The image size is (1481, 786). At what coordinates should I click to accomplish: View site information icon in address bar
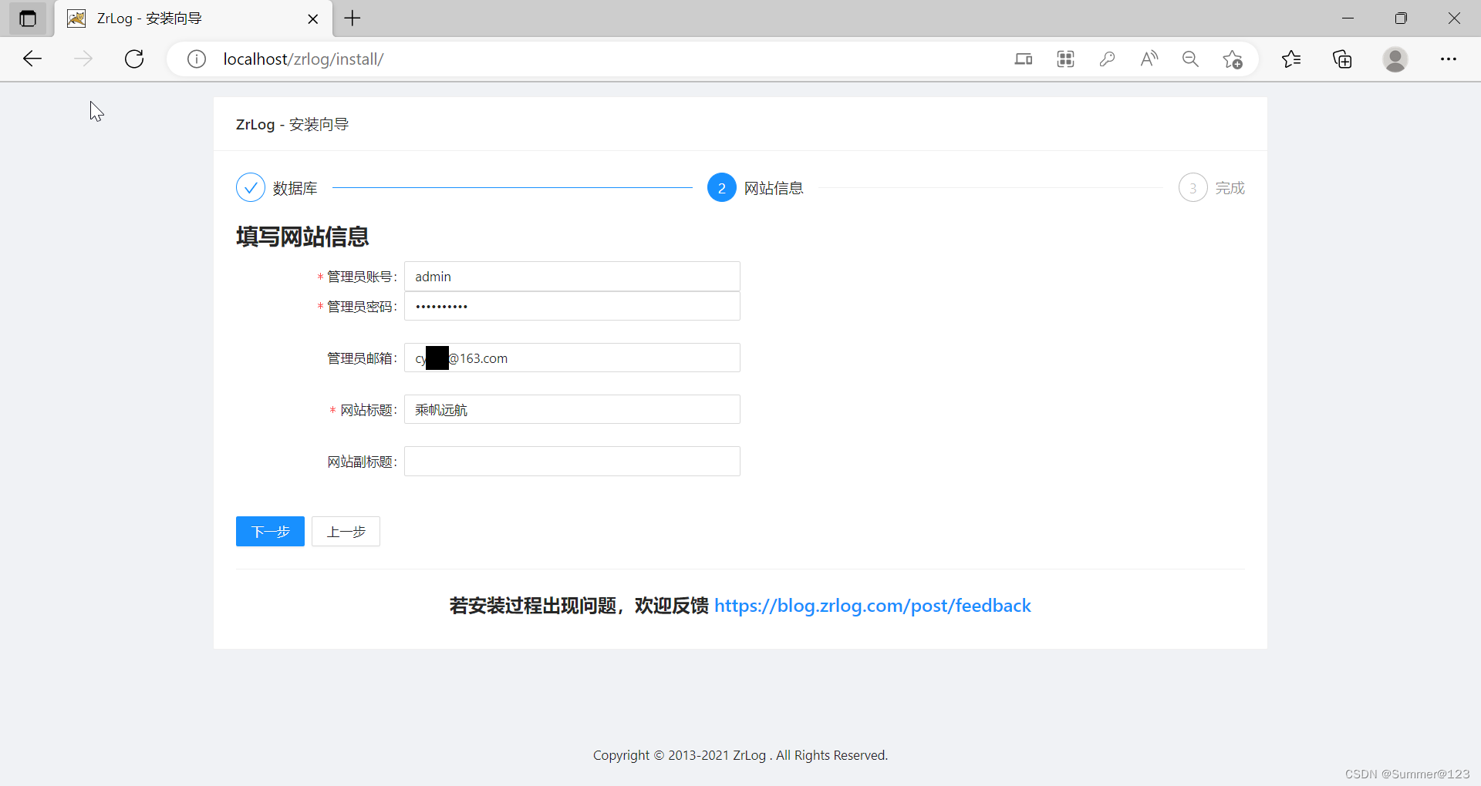(197, 59)
